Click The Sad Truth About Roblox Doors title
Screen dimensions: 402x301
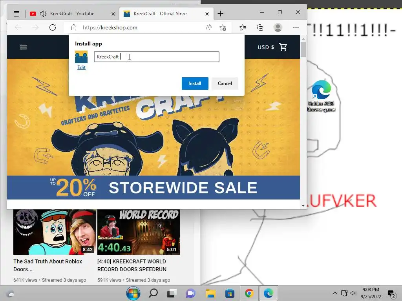pyautogui.click(x=48, y=265)
